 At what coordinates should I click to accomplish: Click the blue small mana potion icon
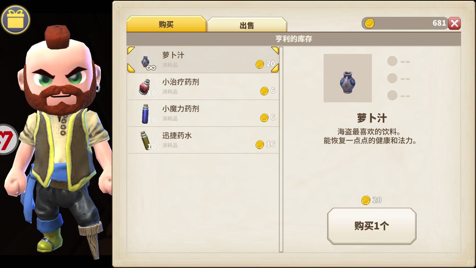click(145, 114)
